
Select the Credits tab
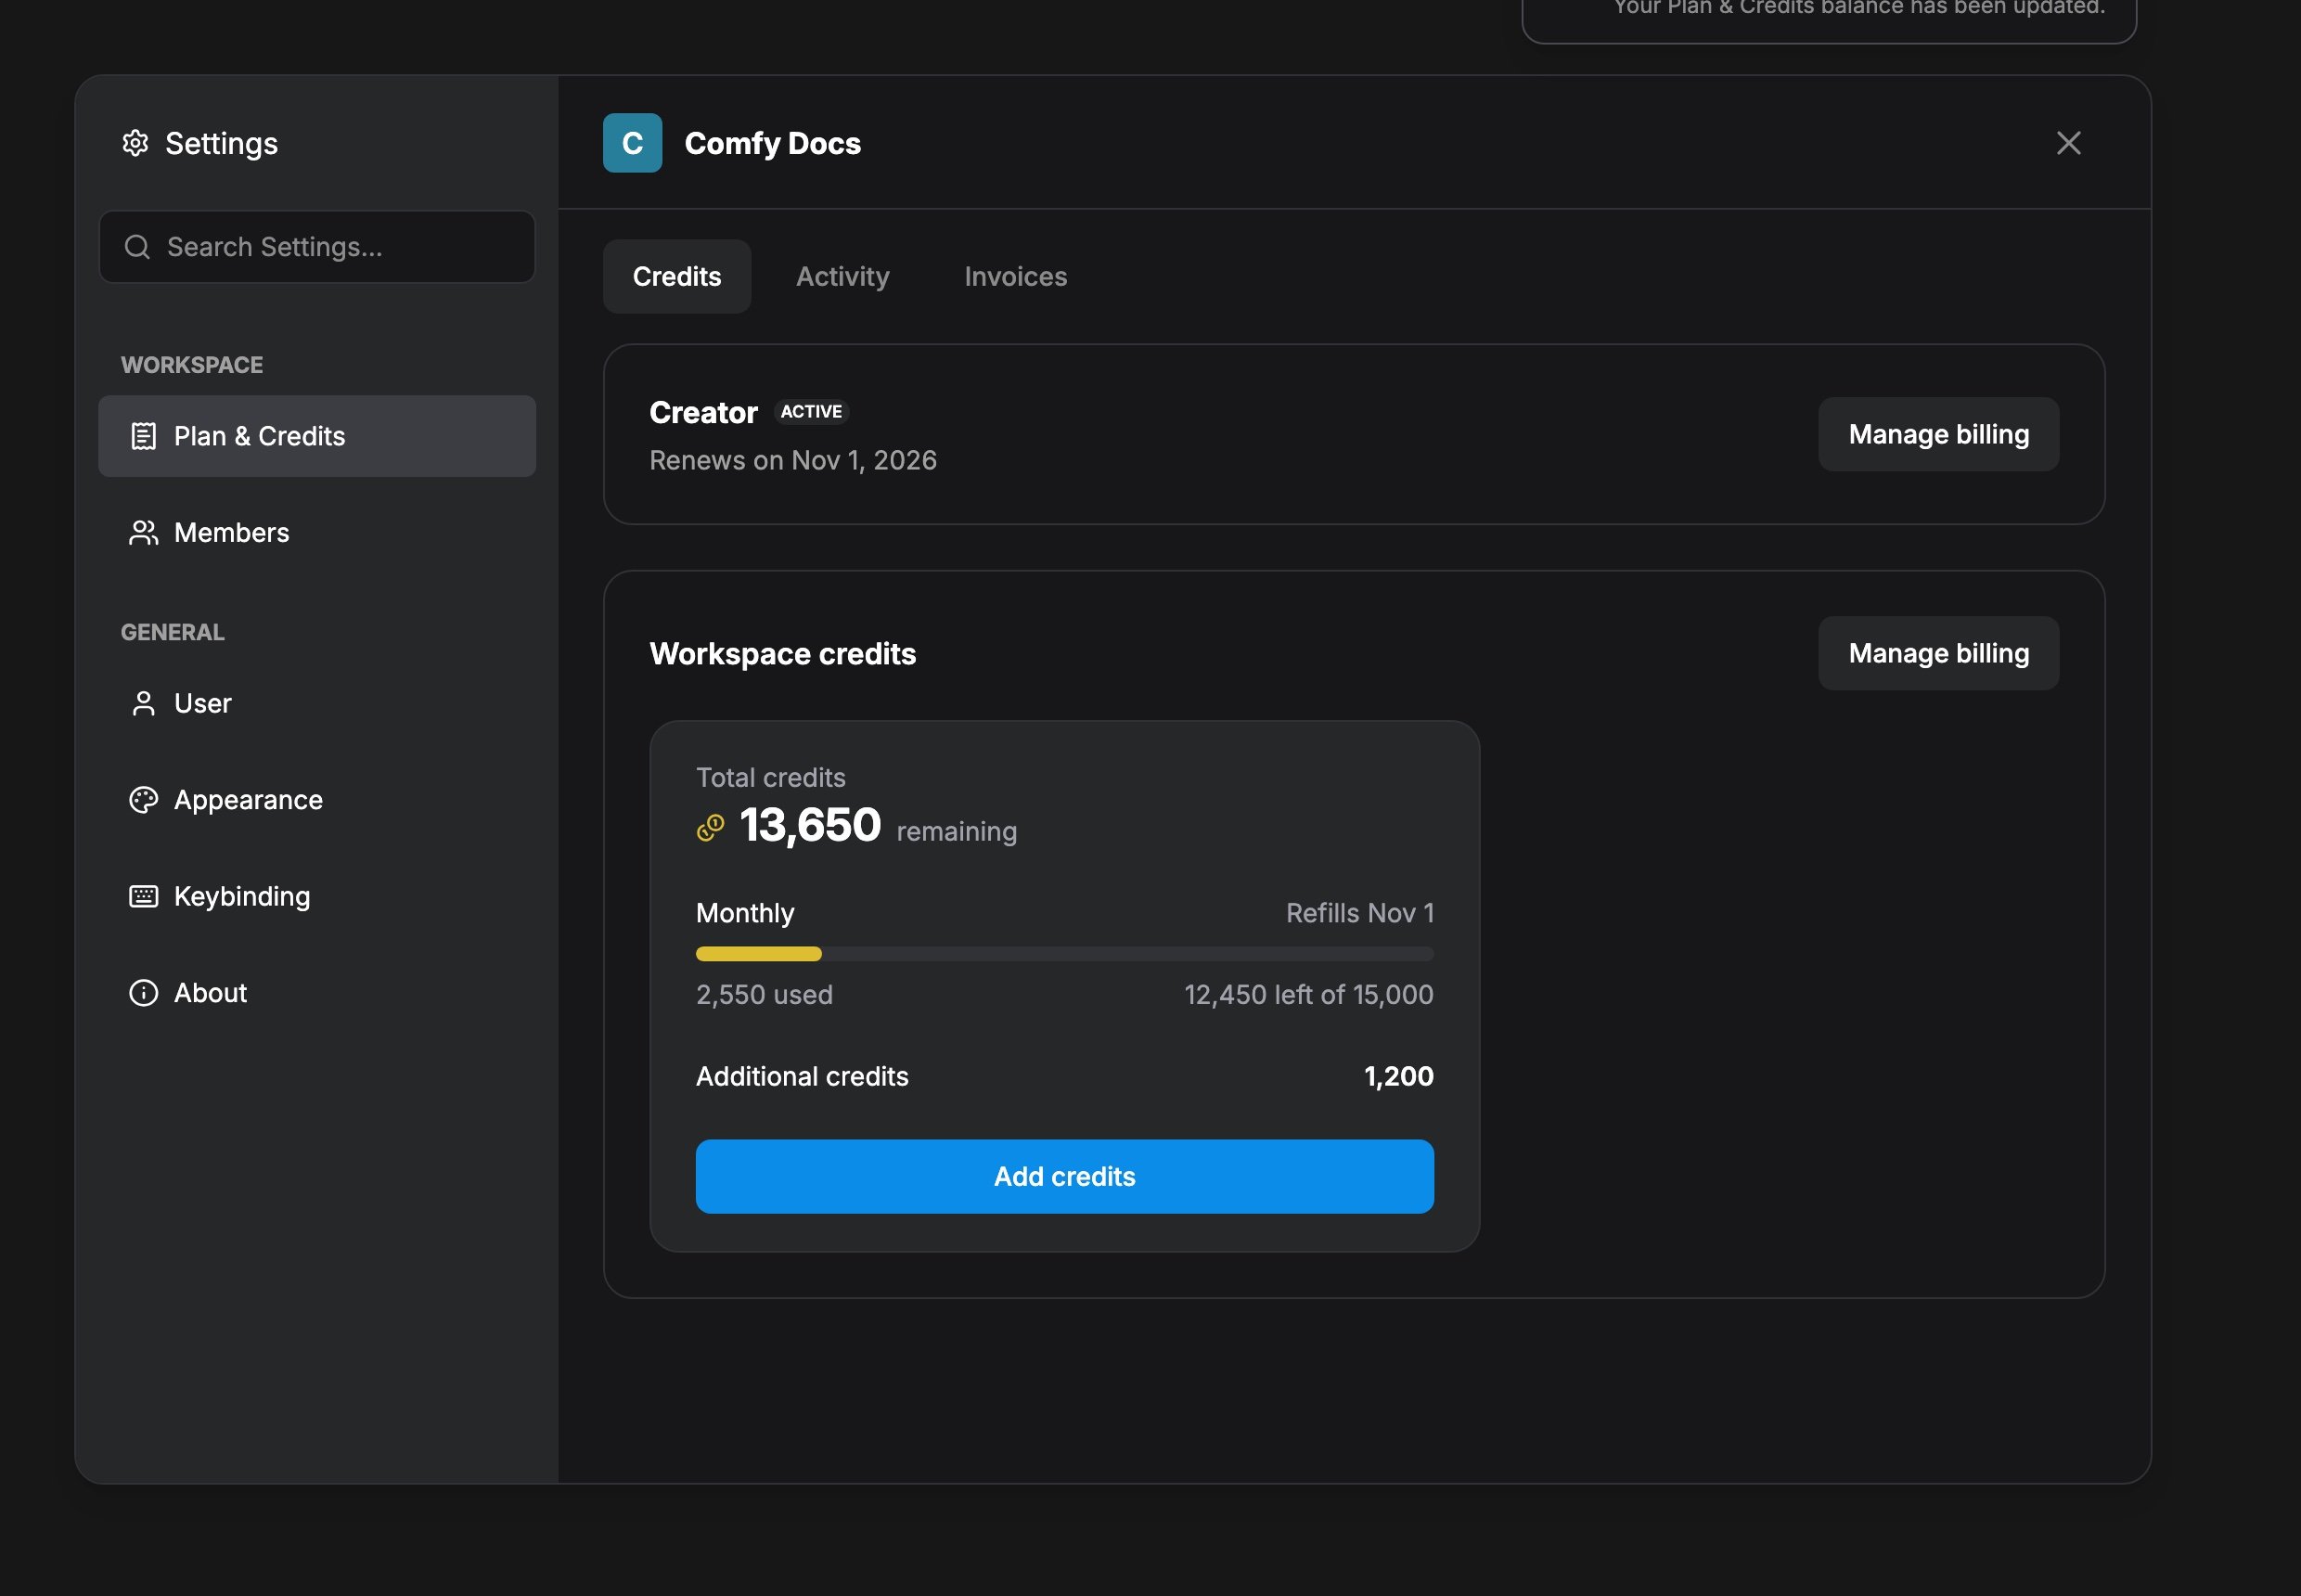click(677, 276)
